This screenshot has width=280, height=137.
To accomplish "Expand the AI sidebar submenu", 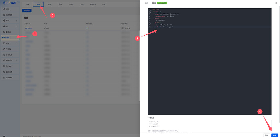I will point(16,26).
